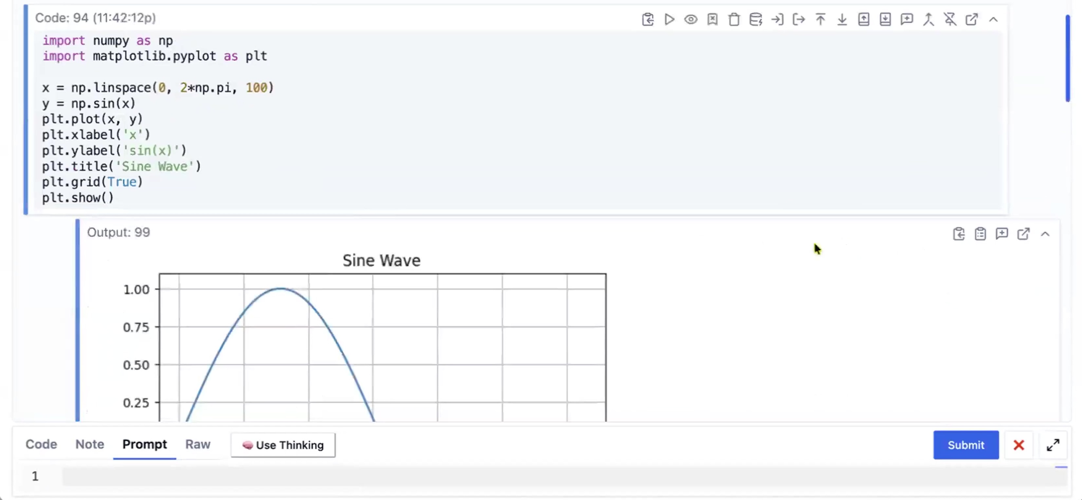Delete code cell with trash icon
This screenshot has height=500, width=1082.
(x=734, y=19)
